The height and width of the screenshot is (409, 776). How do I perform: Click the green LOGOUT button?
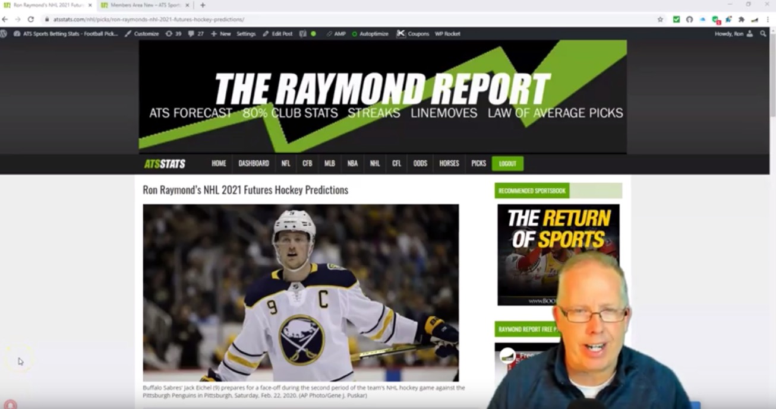click(x=507, y=164)
